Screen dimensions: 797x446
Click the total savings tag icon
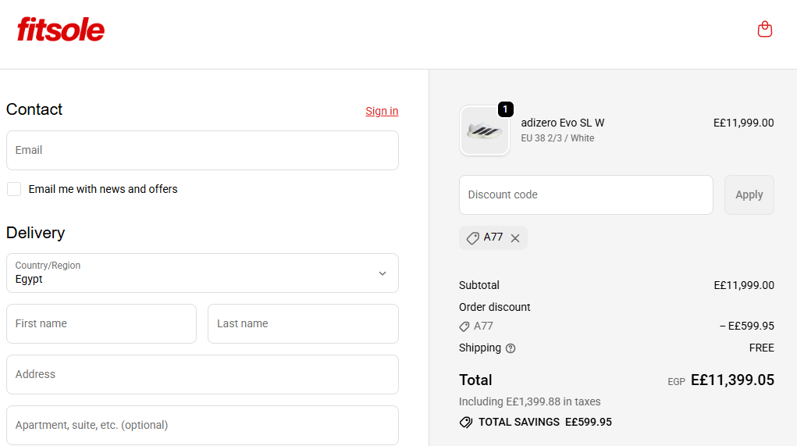[466, 423]
